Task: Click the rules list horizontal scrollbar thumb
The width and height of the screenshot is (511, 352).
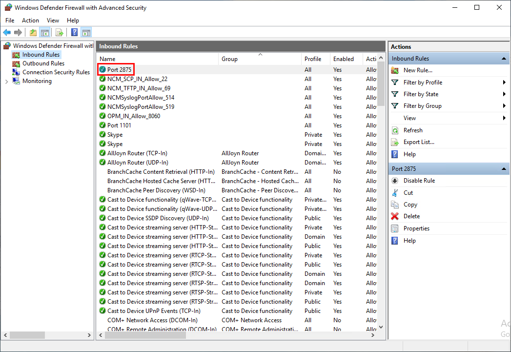Action: coord(145,335)
